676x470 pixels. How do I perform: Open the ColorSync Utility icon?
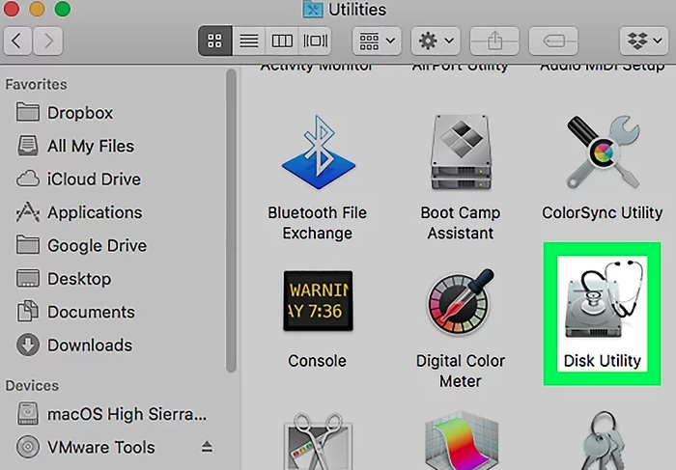point(604,152)
